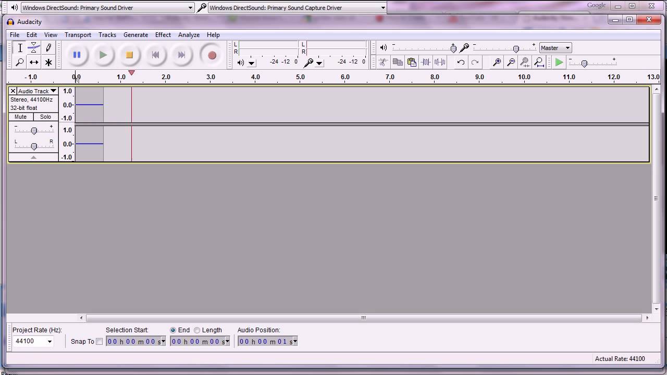This screenshot has height=375, width=667.
Task: Click the output volume slider handle
Action: [453, 48]
